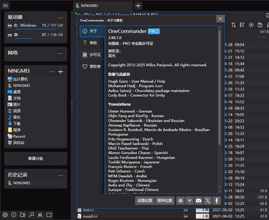Click the person icon in bottom bar
Viewport: 269px width, 220px height.
[40, 215]
